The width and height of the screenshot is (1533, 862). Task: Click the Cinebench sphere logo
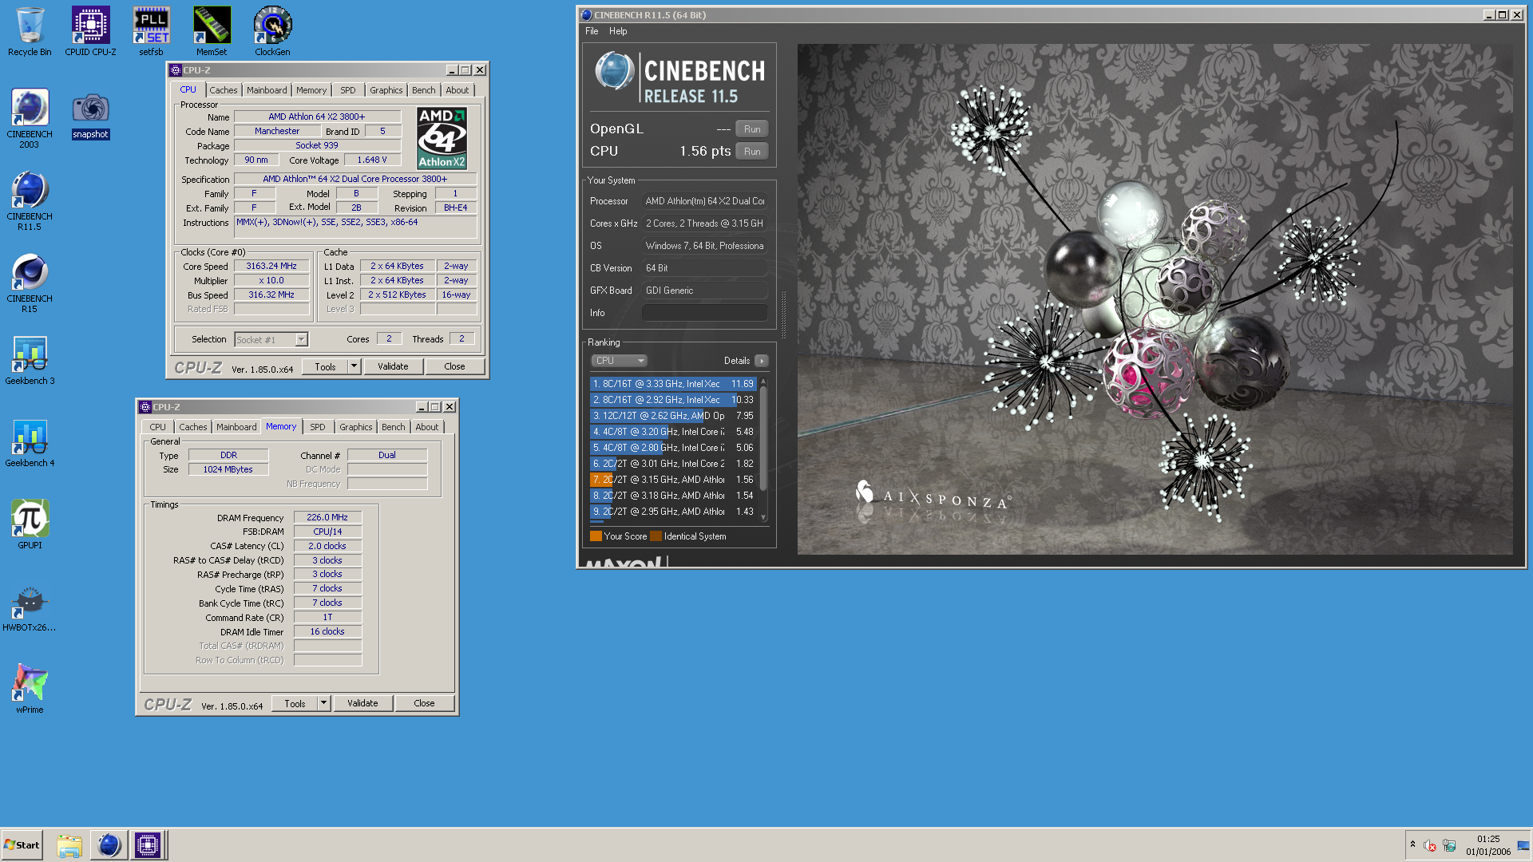615,72
